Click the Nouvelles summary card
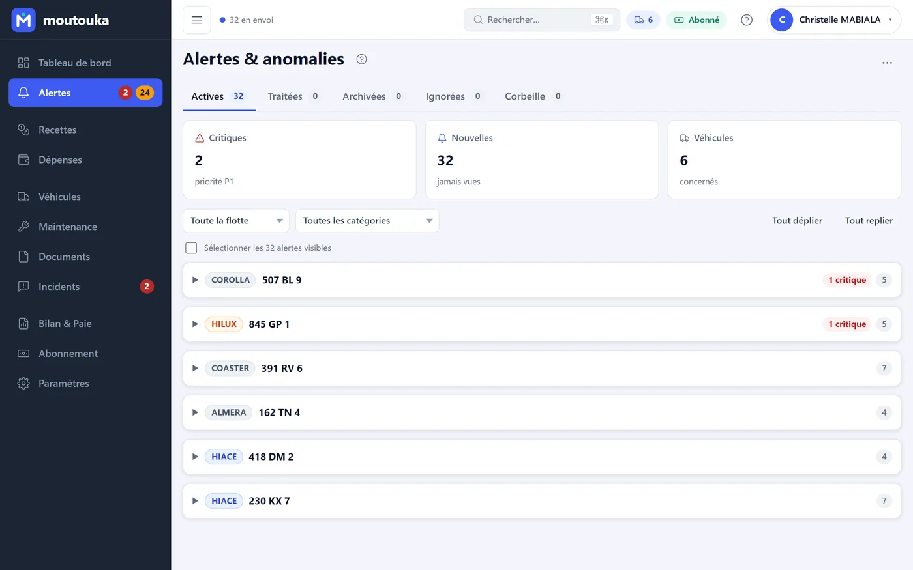This screenshot has width=913, height=570. (542, 160)
